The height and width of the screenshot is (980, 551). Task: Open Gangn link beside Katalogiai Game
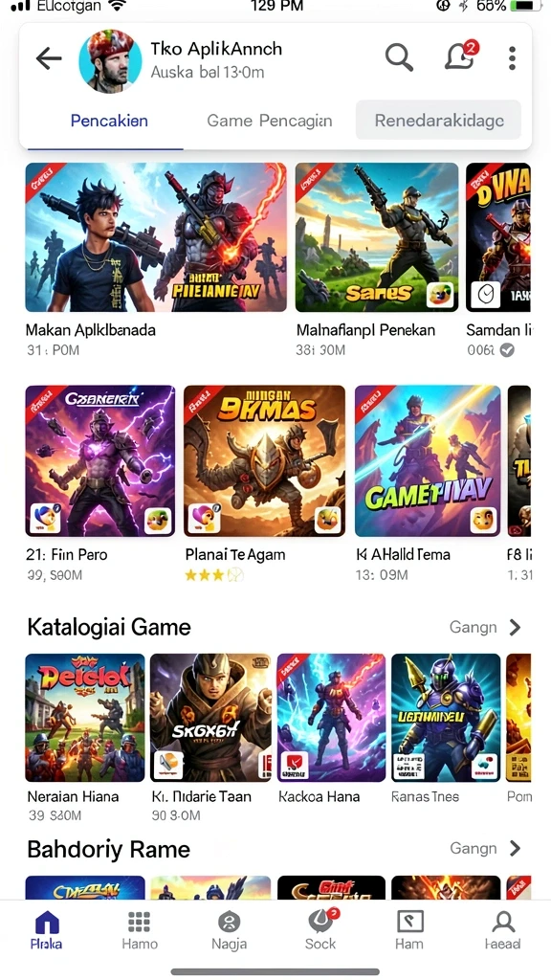click(x=473, y=627)
